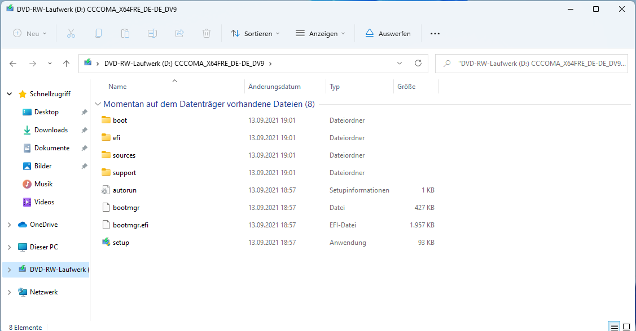Collapse the 'Momentan auf dem Datenträger' group
Viewport: 636px width, 331px height.
[98, 104]
